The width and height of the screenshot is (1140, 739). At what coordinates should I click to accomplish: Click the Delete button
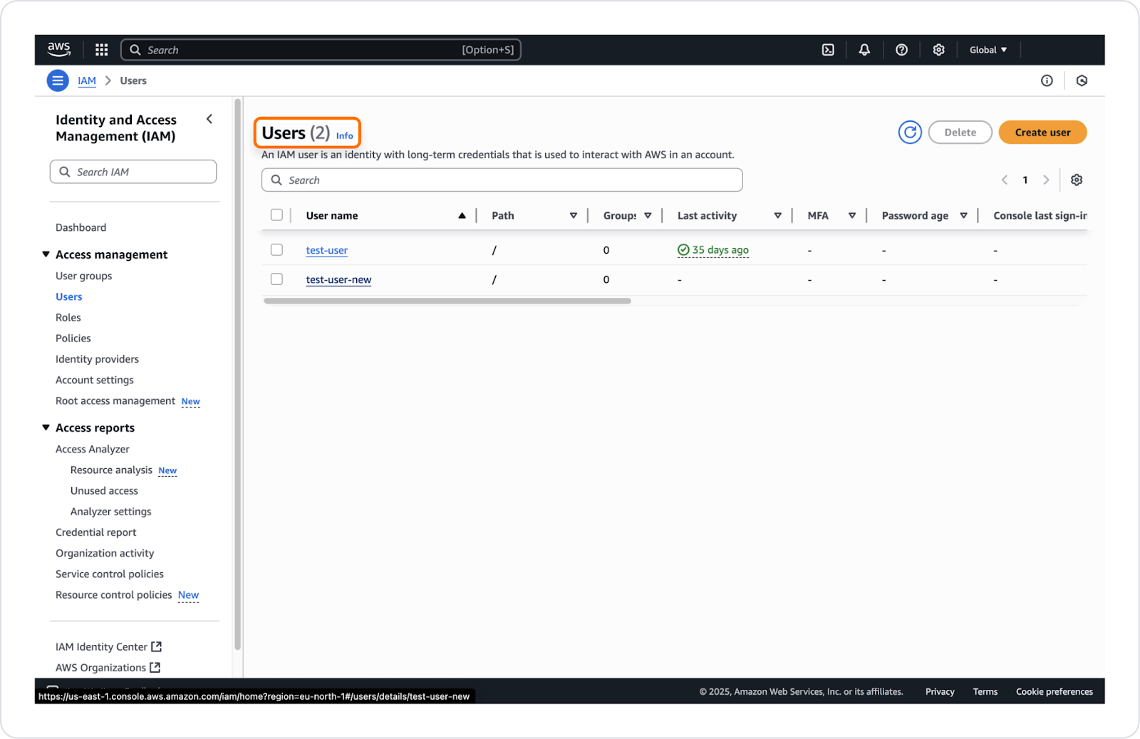tap(960, 132)
